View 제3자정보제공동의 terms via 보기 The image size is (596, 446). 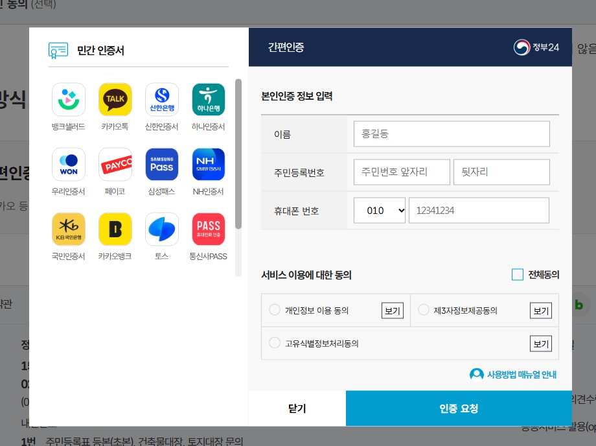coord(541,311)
